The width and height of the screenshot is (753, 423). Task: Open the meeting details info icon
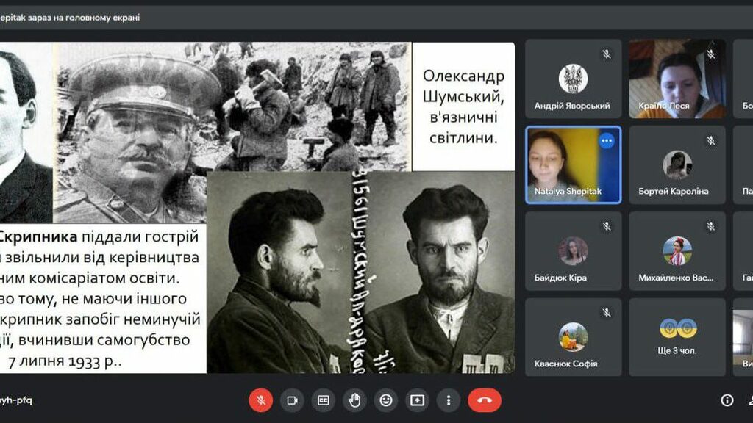pyautogui.click(x=727, y=400)
